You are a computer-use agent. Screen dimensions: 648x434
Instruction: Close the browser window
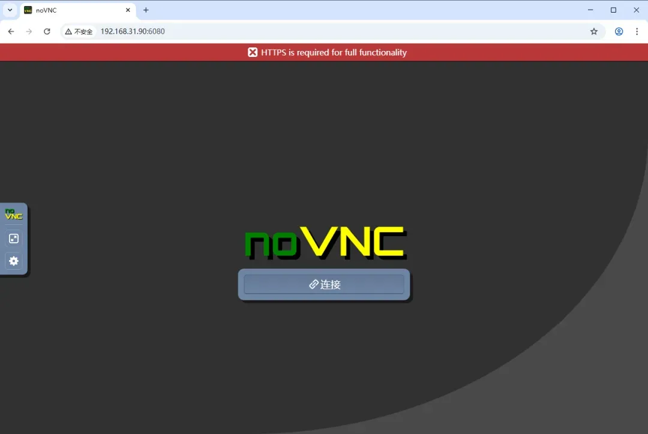point(637,10)
